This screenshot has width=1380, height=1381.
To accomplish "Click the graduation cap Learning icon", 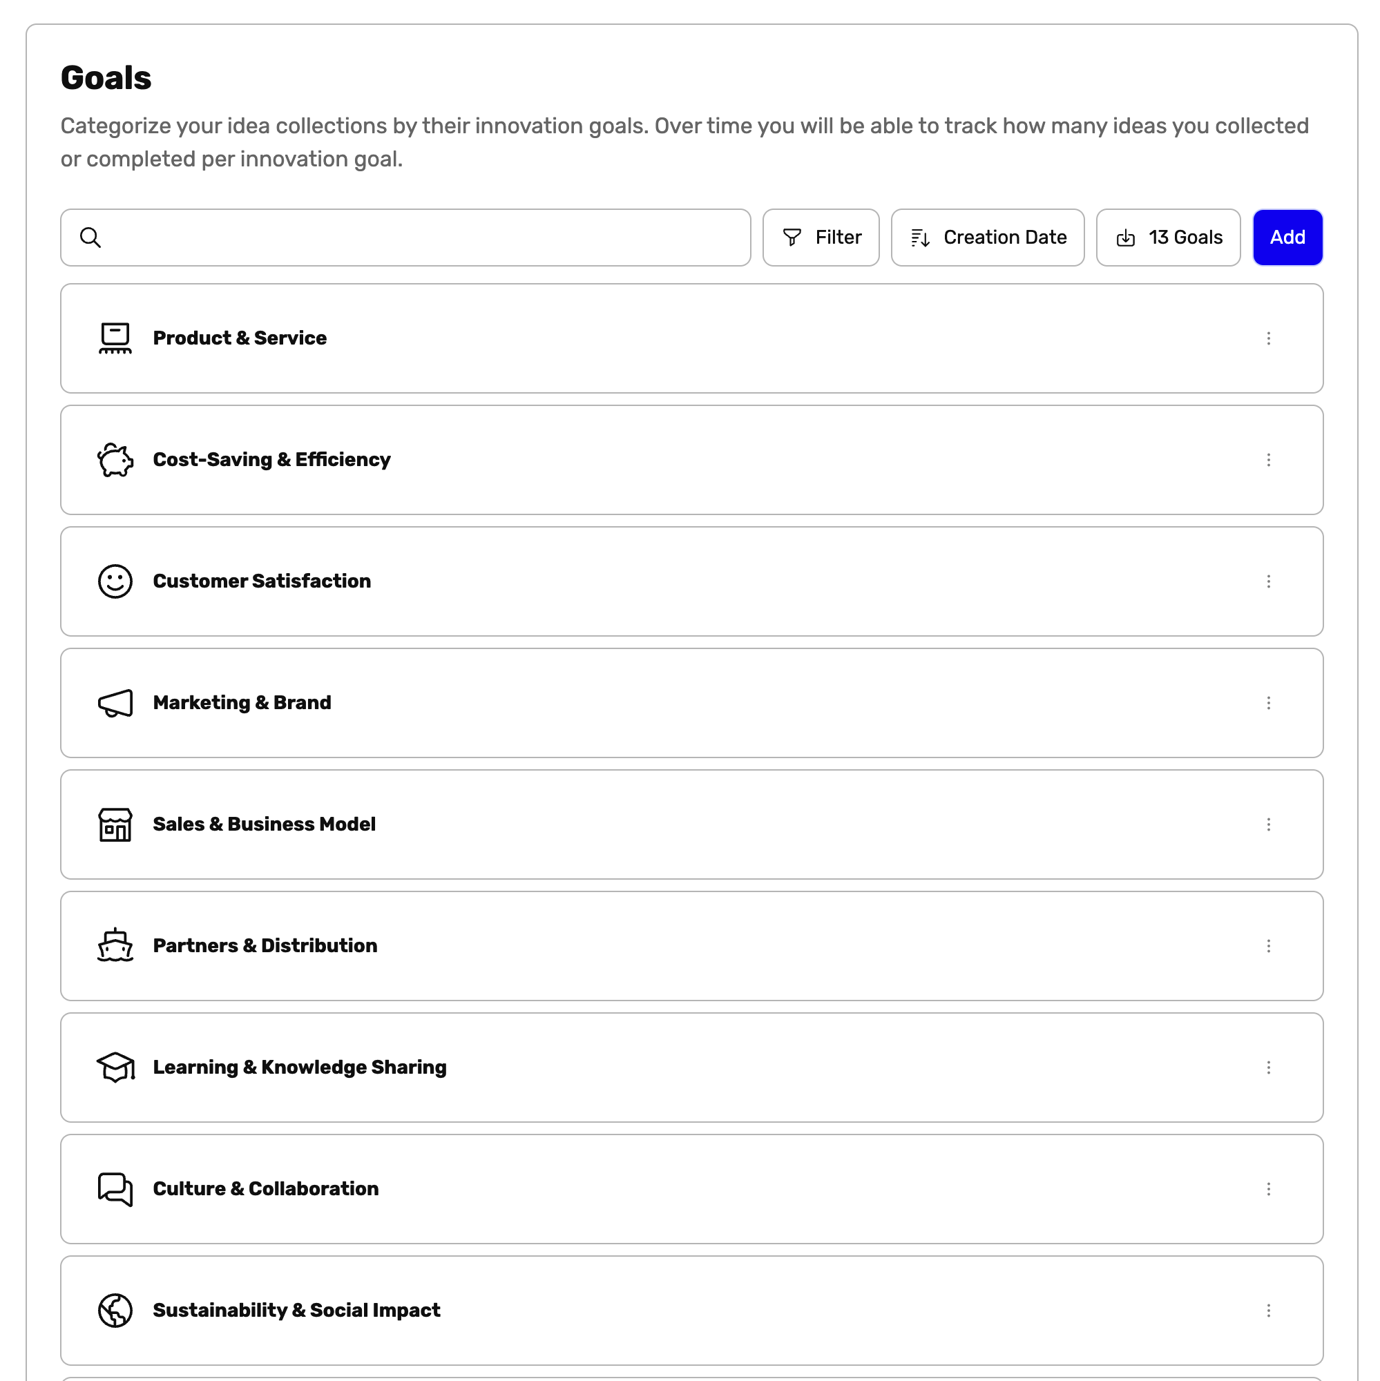I will [115, 1068].
